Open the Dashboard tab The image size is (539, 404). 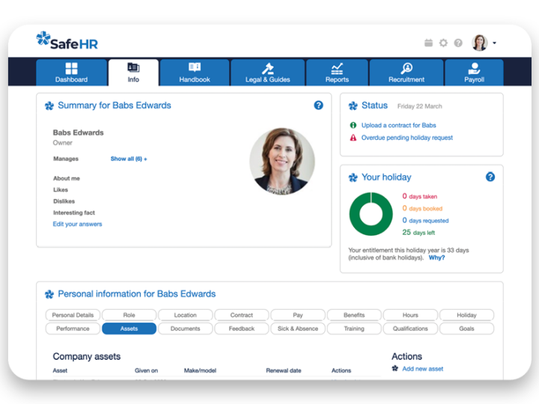pos(71,73)
